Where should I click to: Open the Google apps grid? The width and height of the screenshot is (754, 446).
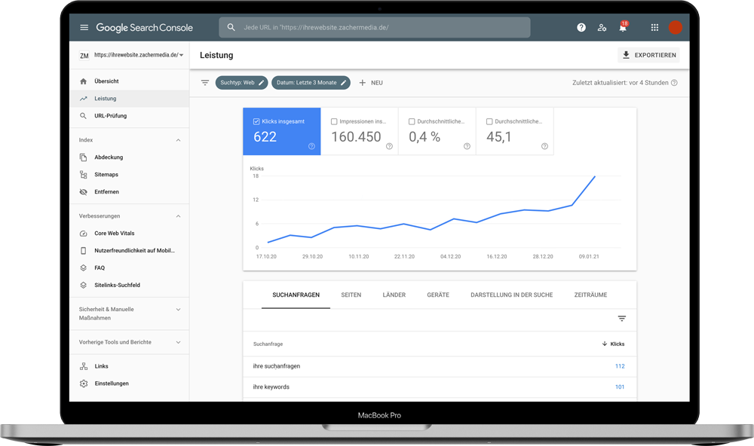tap(654, 28)
